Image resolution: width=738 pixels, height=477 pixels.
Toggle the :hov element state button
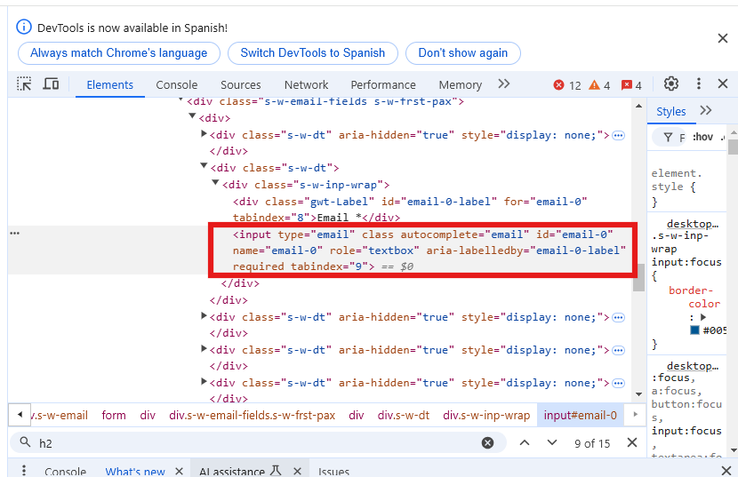[702, 137]
